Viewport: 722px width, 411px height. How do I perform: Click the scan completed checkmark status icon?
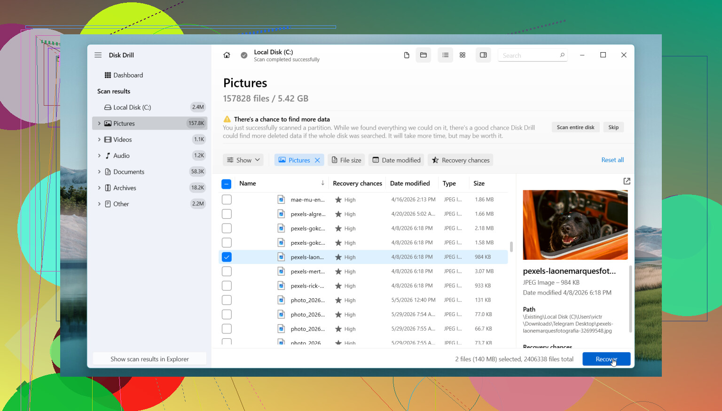click(x=244, y=55)
